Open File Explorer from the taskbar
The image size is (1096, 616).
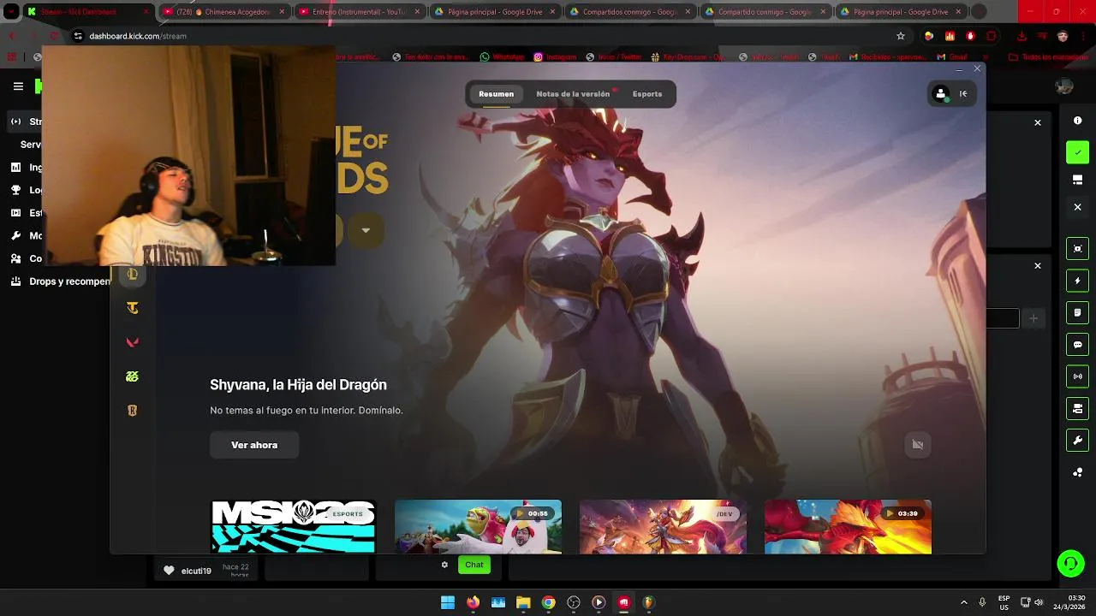pyautogui.click(x=523, y=602)
